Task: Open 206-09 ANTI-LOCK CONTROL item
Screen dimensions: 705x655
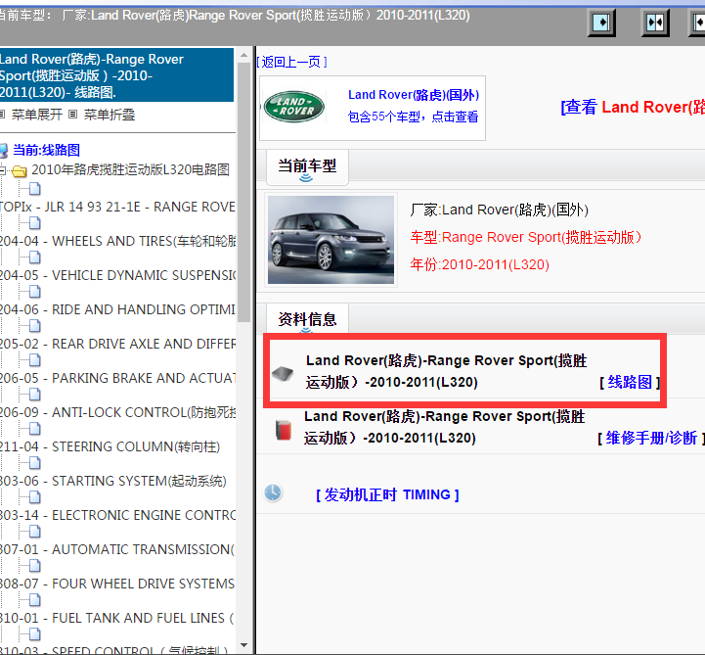Action: click(x=117, y=412)
